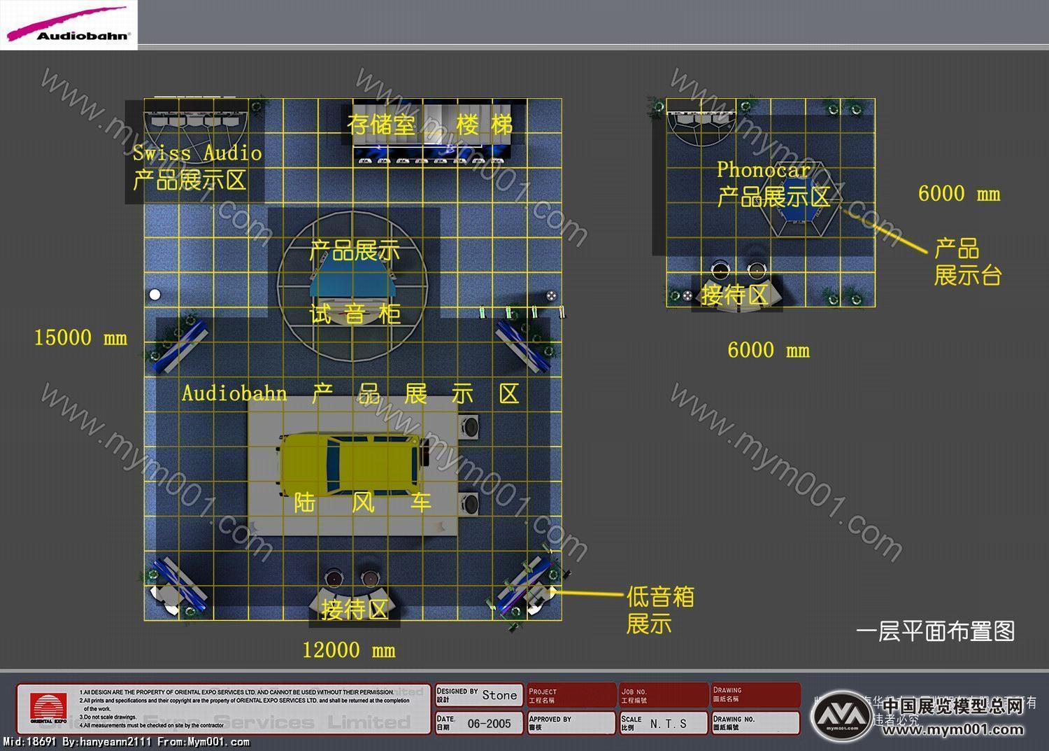Click the '低音箱展示' callout label
Screen dimensions: 1049x751
(660, 610)
